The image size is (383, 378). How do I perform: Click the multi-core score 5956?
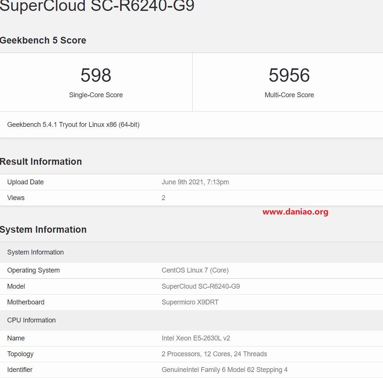pyautogui.click(x=289, y=75)
